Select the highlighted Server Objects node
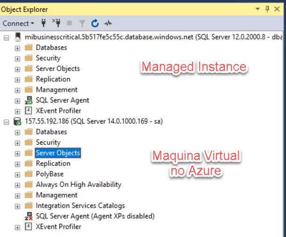The height and width of the screenshot is (237, 286). 58,153
